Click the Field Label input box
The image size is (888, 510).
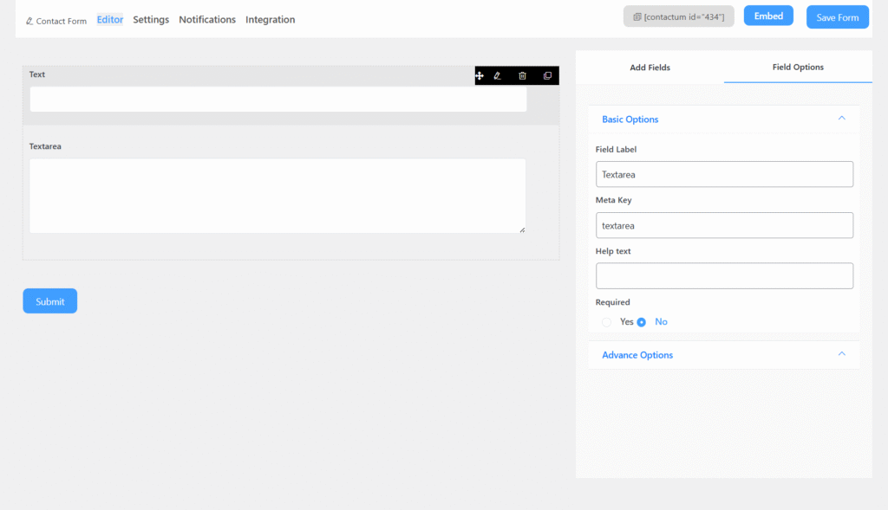724,174
